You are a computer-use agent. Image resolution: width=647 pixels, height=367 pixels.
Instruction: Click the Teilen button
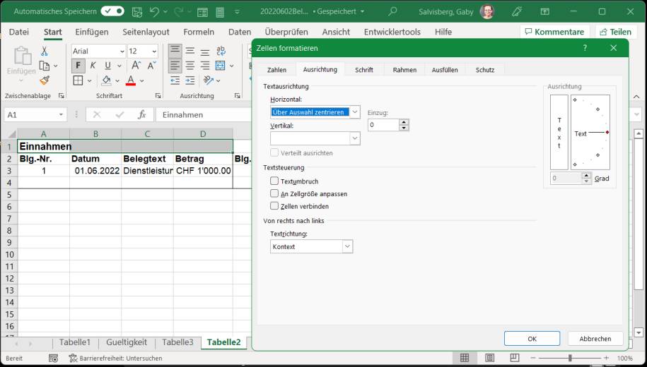615,32
